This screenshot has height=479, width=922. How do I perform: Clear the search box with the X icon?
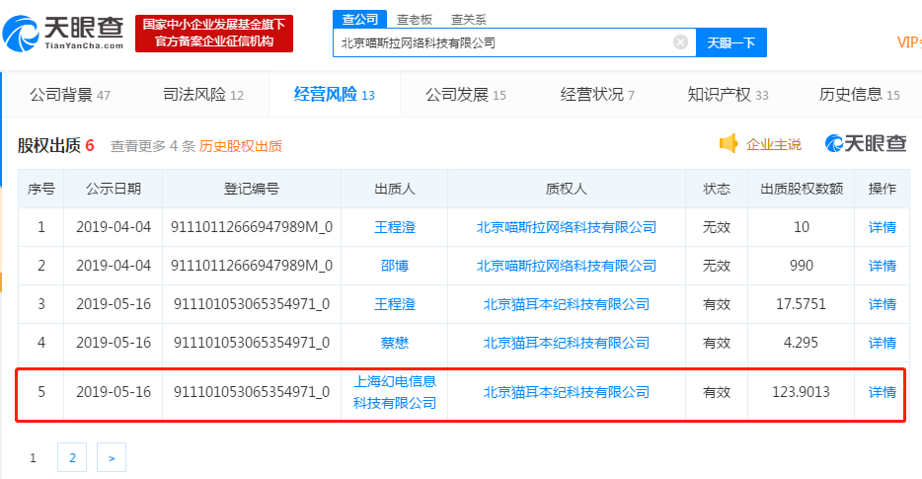(x=680, y=42)
